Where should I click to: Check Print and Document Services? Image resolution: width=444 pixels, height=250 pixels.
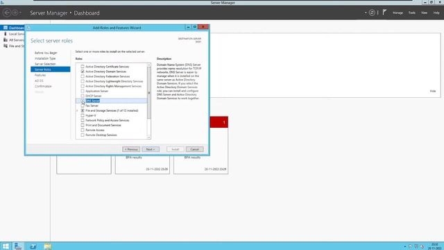coord(83,125)
